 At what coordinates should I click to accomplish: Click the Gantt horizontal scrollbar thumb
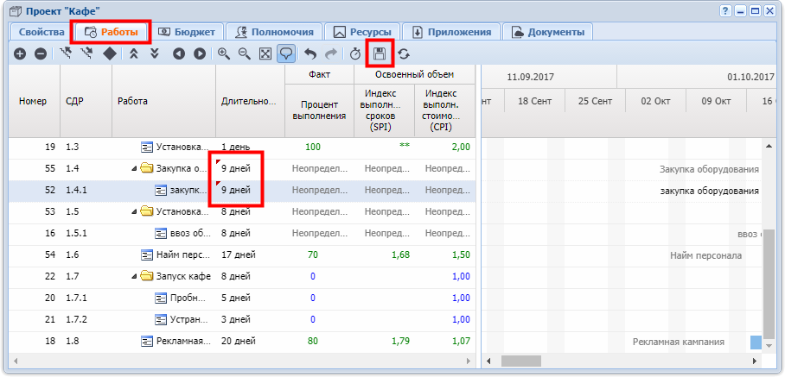coord(521,361)
